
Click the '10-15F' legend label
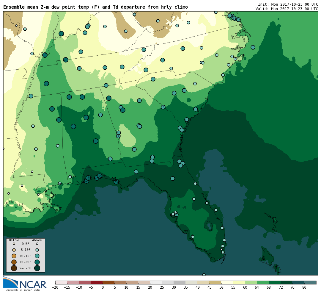click(26, 256)
